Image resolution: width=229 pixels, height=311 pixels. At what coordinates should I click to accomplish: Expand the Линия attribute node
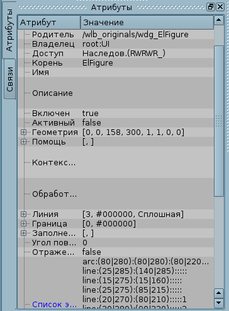23,214
